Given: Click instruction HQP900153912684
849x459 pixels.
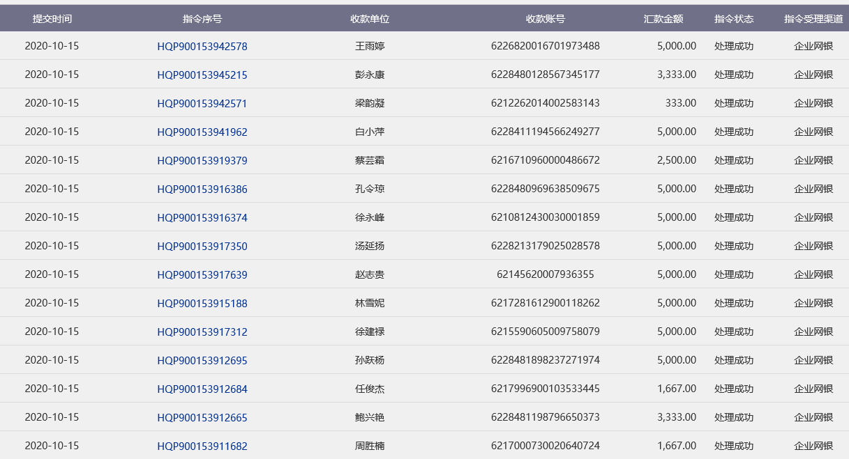Looking at the screenshot, I should [x=202, y=389].
